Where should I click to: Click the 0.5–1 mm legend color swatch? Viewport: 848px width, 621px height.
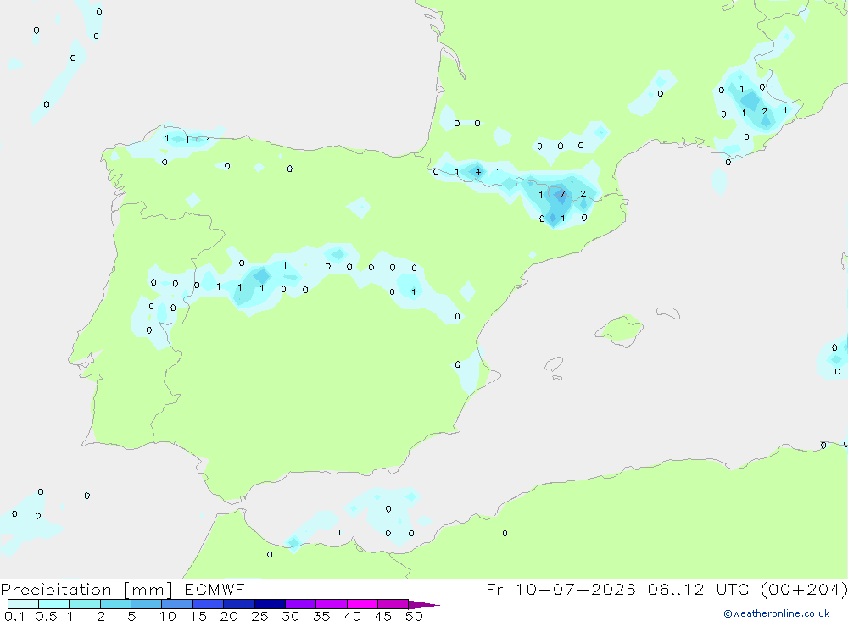(54, 604)
